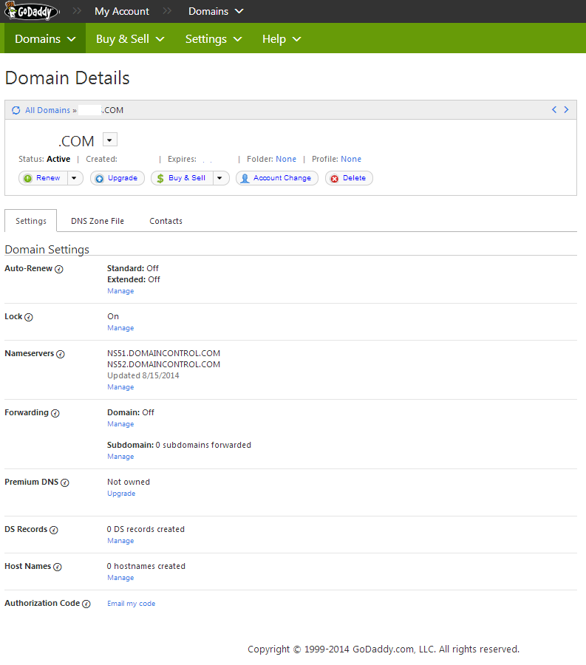Screen dimensions: 586x665
Task: Click the Premium DNS info icon
Action: (x=65, y=482)
